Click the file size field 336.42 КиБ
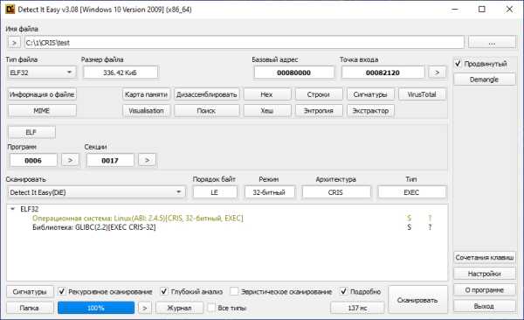 coord(121,73)
